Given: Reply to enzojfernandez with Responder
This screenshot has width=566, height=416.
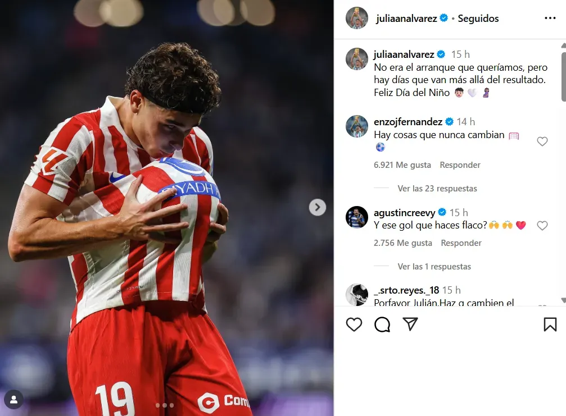Looking at the screenshot, I should click(x=460, y=164).
